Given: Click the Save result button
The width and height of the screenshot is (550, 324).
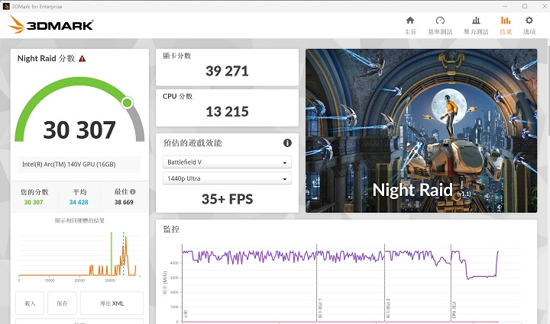Looking at the screenshot, I should coord(62,303).
